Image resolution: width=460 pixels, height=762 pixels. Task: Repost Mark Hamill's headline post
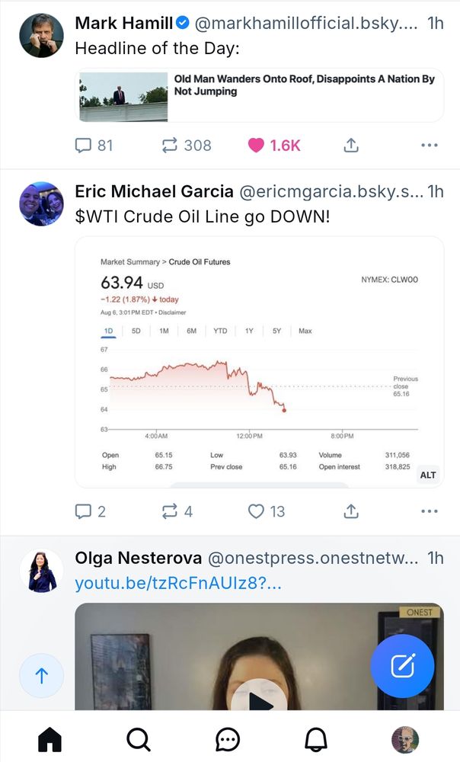[x=187, y=146]
